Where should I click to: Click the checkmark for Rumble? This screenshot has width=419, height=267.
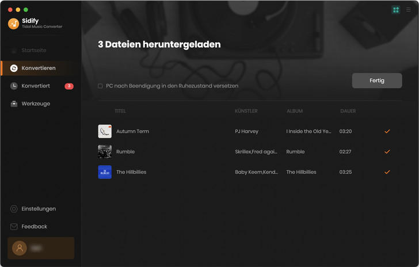coord(387,151)
